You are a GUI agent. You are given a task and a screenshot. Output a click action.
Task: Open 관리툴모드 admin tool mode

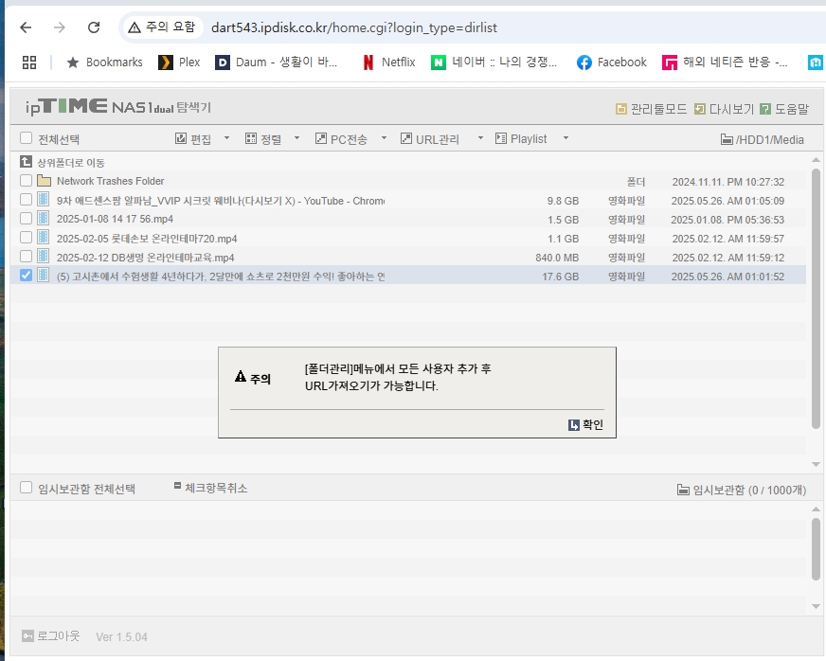click(621, 109)
